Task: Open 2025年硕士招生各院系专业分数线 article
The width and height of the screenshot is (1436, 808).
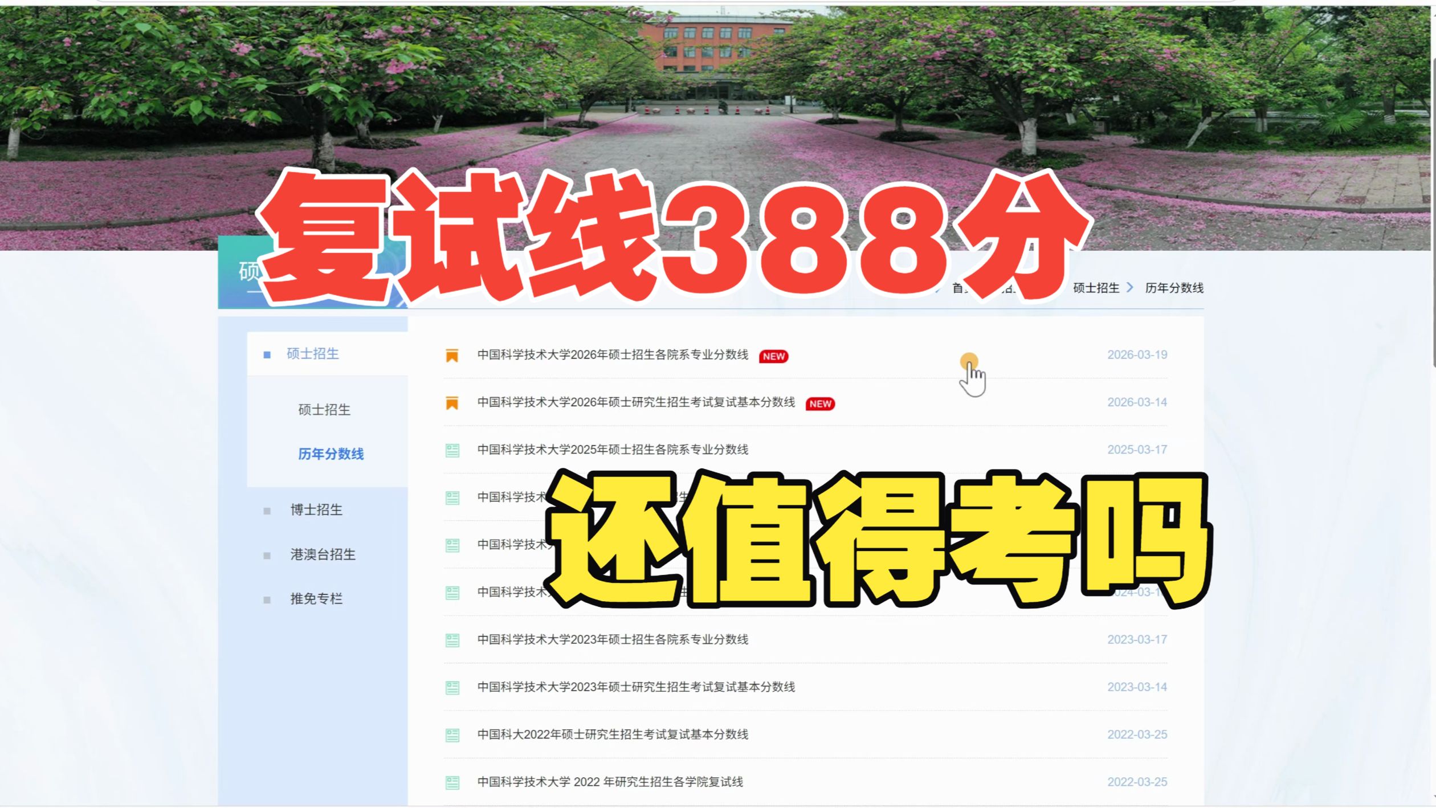Action: (613, 450)
